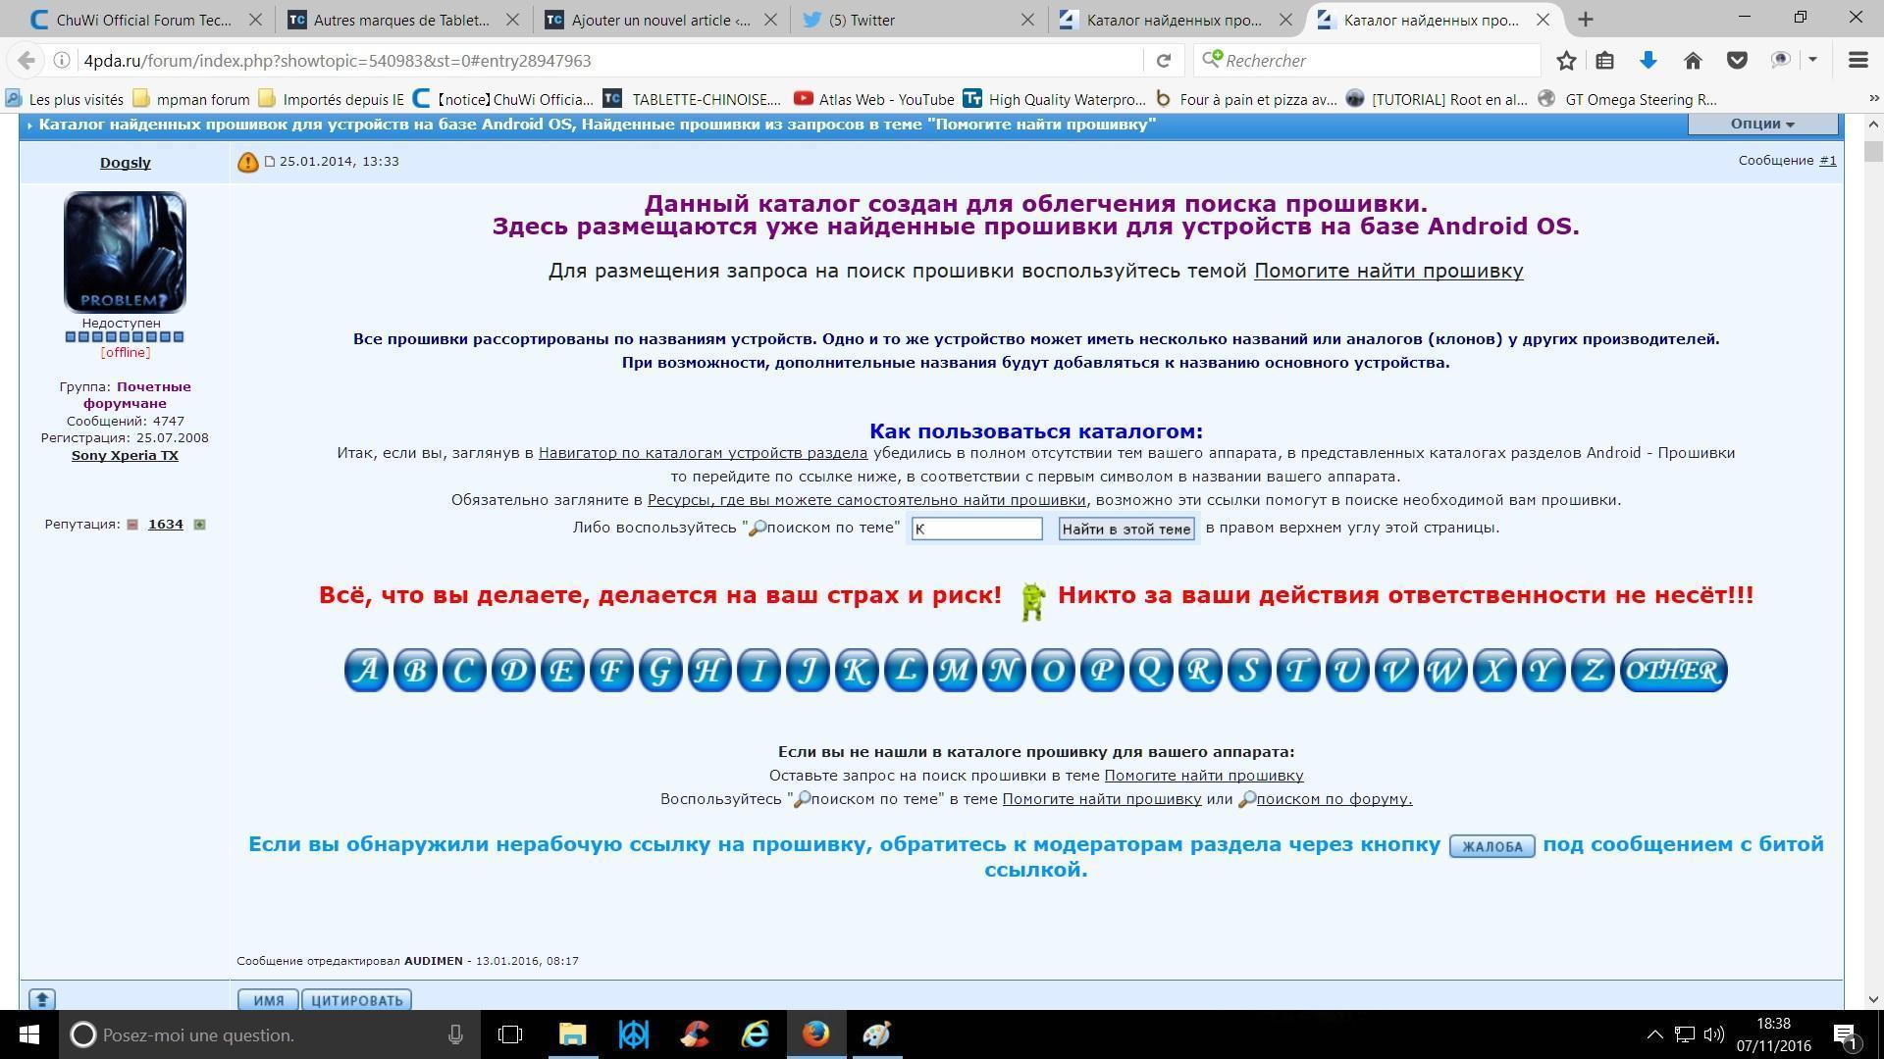Expand the bookmarks toolbar overflow chevron
1884x1059 pixels.
pos(1872,99)
